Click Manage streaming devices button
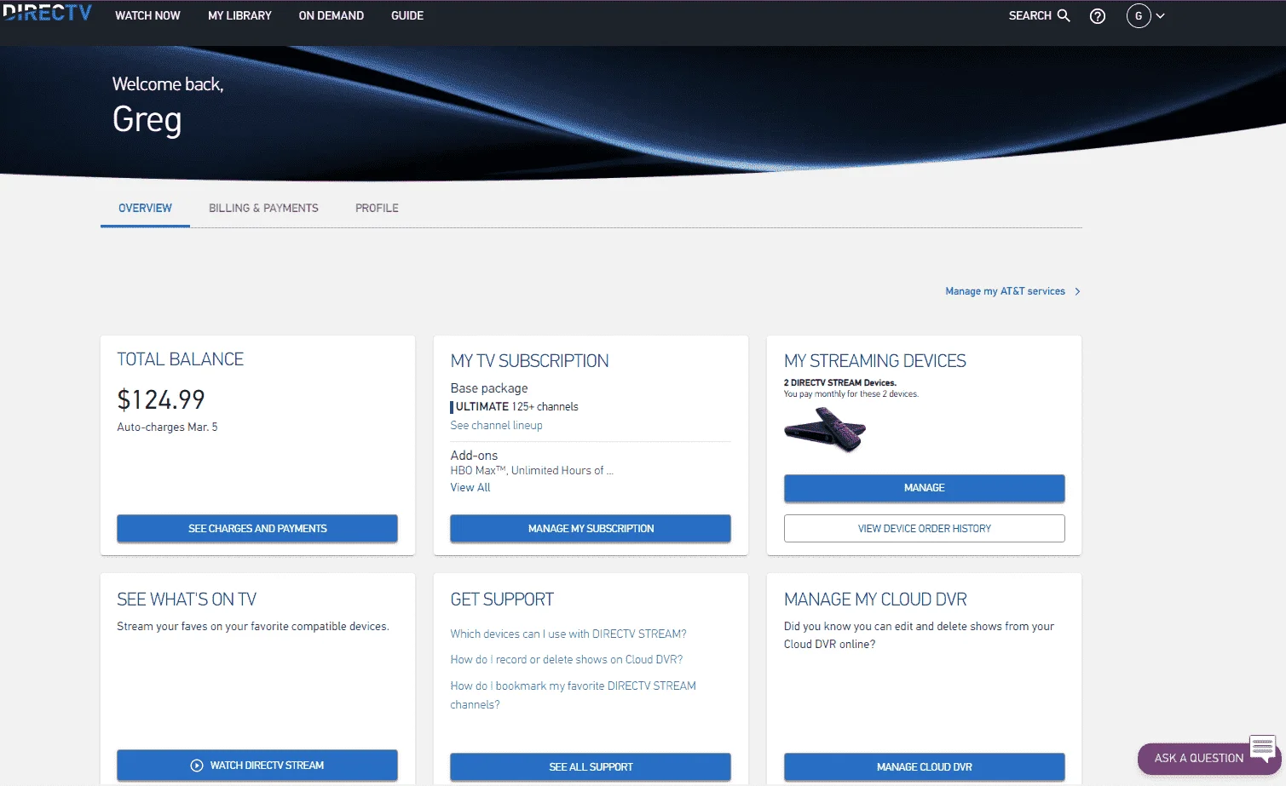This screenshot has width=1286, height=786. (x=924, y=488)
